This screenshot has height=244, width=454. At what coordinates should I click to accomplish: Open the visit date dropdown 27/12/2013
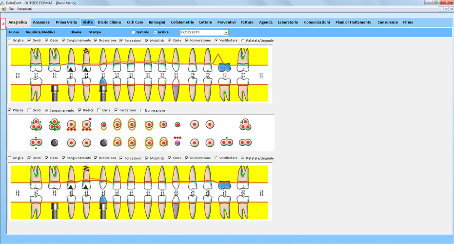point(226,32)
